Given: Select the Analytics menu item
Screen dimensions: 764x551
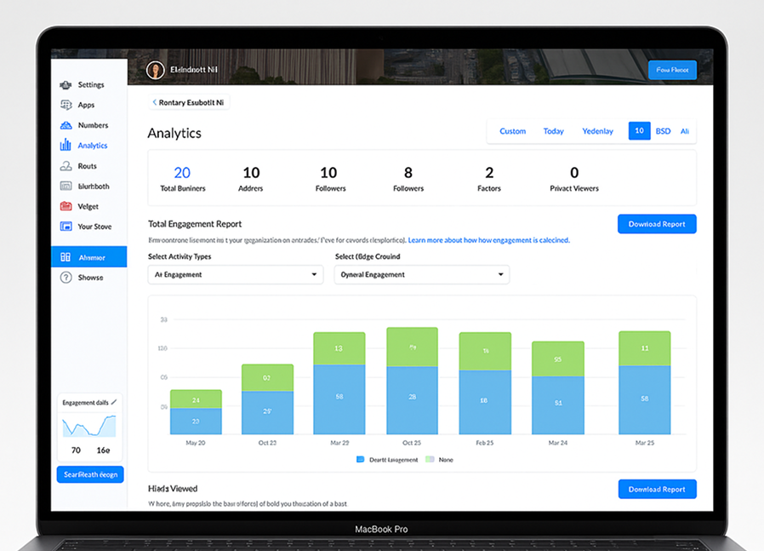Looking at the screenshot, I should pyautogui.click(x=93, y=146).
